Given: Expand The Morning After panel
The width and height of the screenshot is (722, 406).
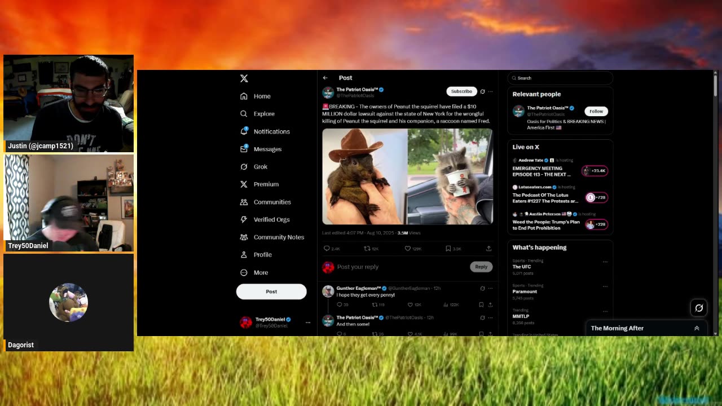Looking at the screenshot, I should 697,328.
